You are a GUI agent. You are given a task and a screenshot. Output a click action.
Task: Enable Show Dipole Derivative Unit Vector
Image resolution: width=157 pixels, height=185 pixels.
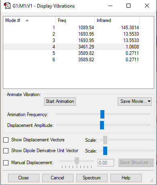(6, 151)
